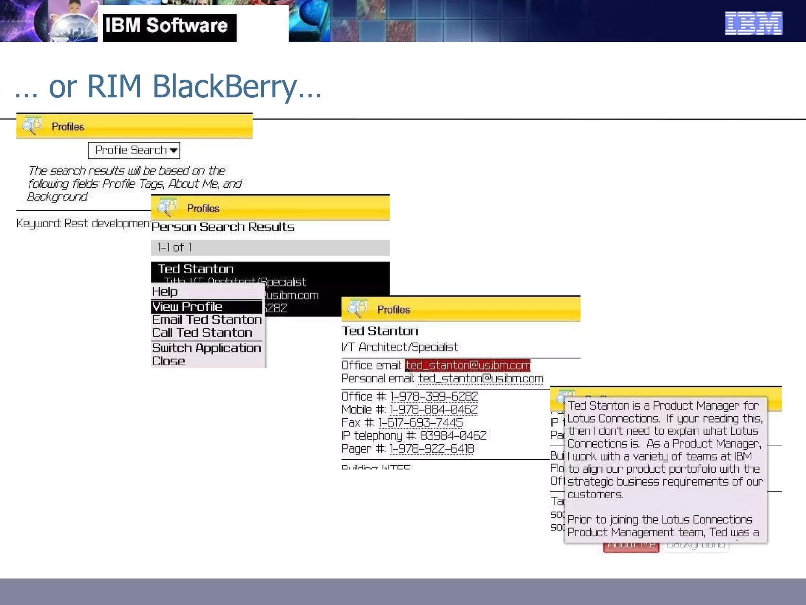The image size is (806, 605).
Task: Dial office number 1-978-399-6282
Action: point(434,396)
